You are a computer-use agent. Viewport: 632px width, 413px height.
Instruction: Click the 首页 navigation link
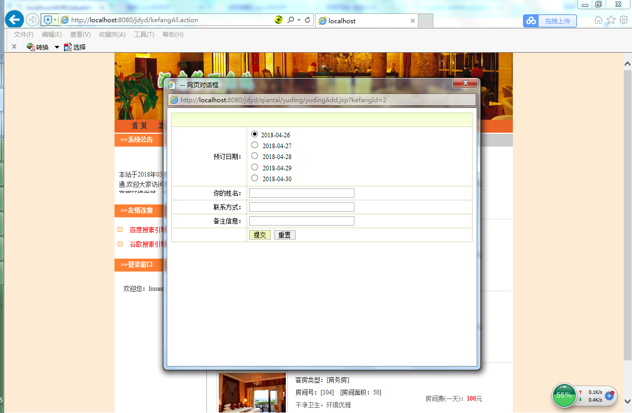click(139, 126)
